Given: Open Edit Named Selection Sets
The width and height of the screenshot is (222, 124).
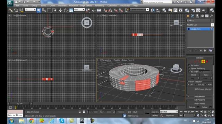Looking at the screenshot, I should tap(127, 10).
